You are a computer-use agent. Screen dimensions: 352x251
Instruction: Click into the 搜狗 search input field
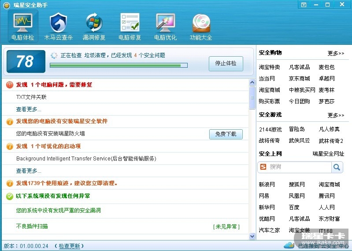click(299, 167)
